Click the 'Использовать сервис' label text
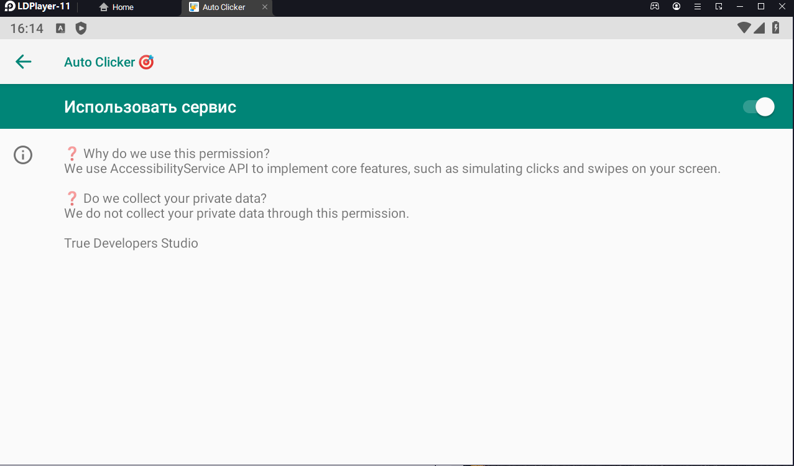Viewport: 794px width, 466px height. coord(150,107)
